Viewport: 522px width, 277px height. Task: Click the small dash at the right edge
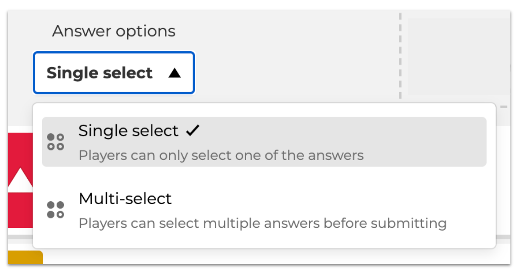[504, 106]
